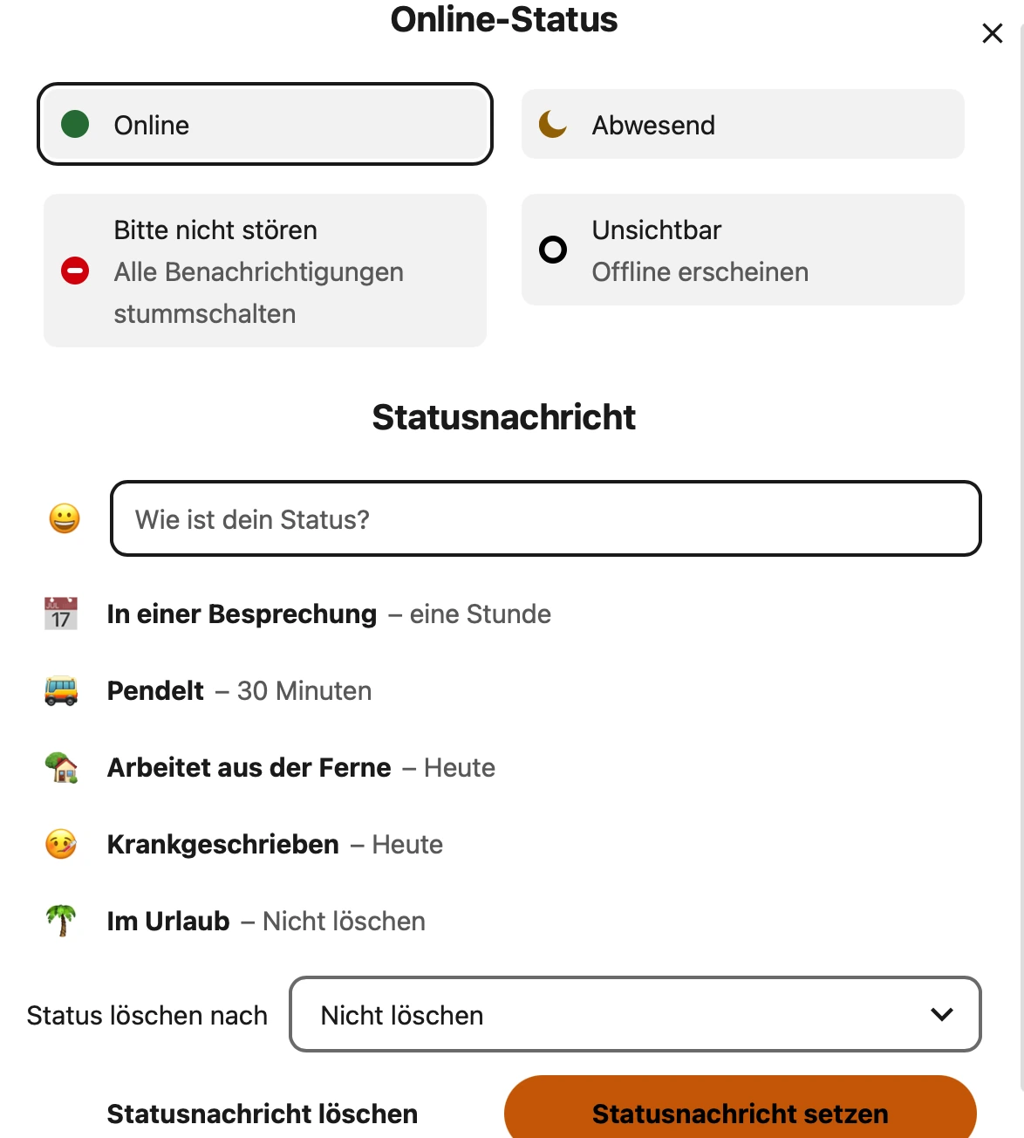Select the Online status option

click(264, 124)
